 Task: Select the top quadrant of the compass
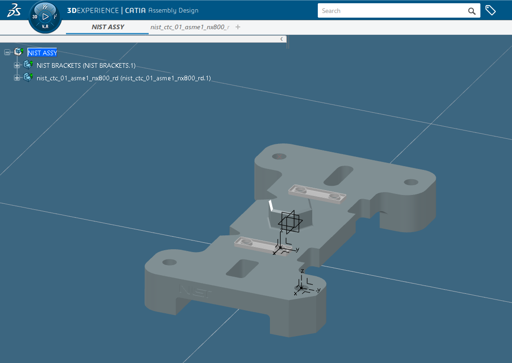coord(45,6)
